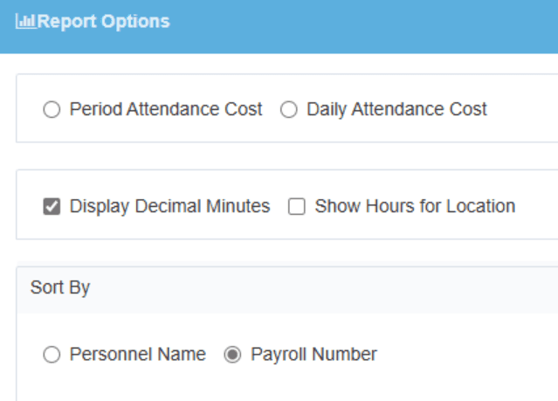Viewport: 558px width, 401px height.
Task: Sort by Personnel Name radio button
Action: pos(52,355)
